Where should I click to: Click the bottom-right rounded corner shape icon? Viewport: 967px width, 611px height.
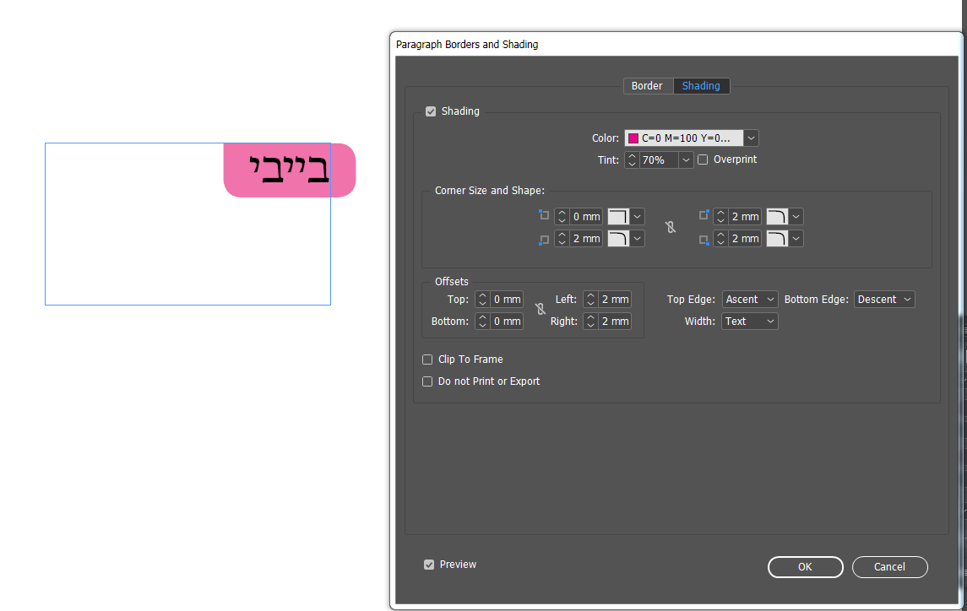777,238
